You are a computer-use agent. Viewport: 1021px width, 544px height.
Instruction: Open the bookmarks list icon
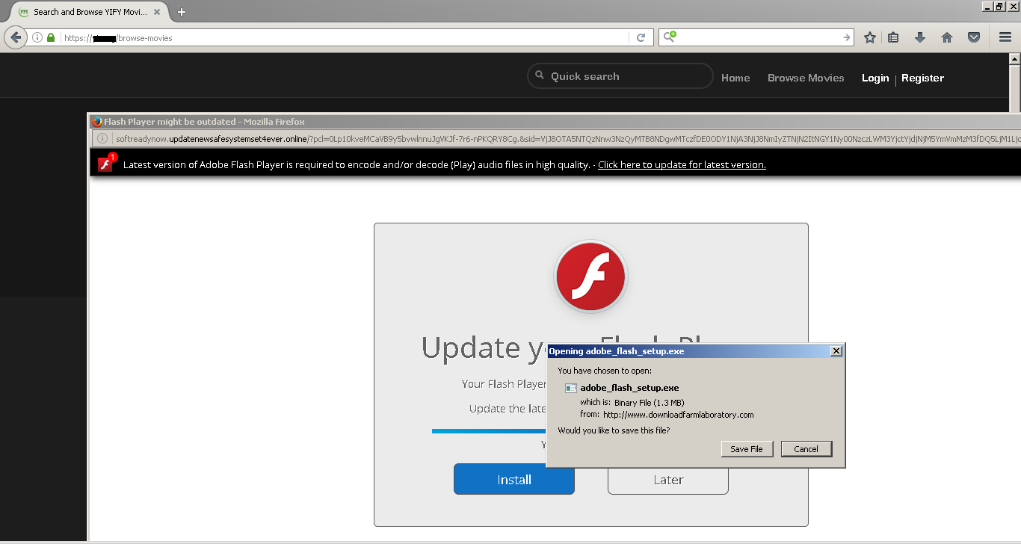[x=893, y=37]
